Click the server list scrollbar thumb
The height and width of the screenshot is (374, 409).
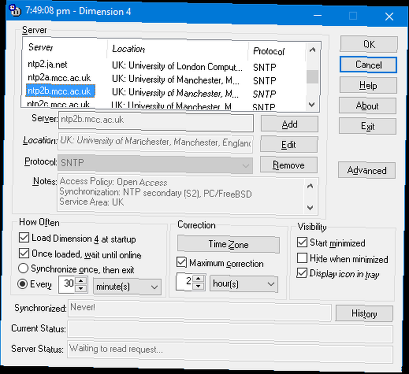tap(312, 77)
